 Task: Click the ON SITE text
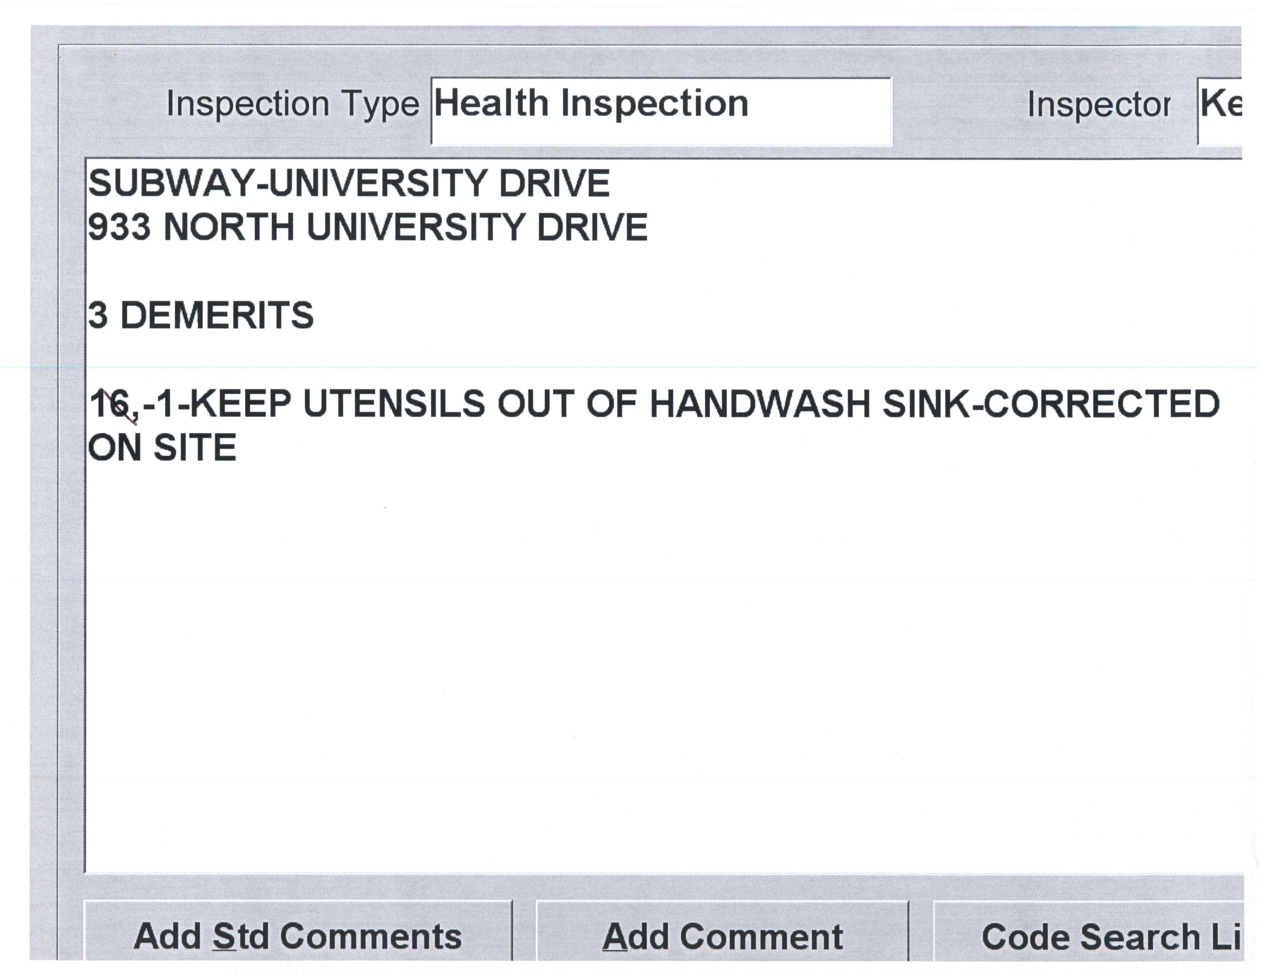tap(162, 448)
